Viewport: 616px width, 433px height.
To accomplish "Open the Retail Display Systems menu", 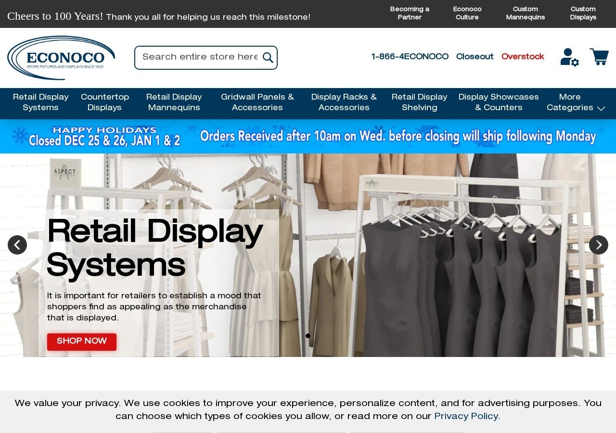I will click(x=40, y=102).
